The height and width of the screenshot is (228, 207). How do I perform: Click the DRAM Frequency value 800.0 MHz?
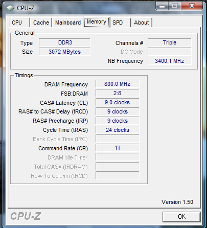118,84
